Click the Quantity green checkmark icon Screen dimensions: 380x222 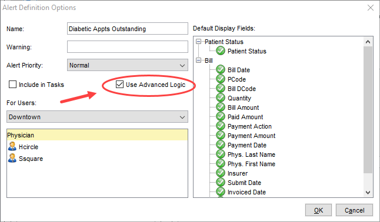pos(221,98)
